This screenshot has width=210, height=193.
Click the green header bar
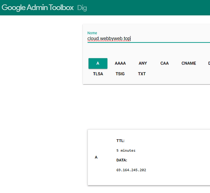point(105,8)
